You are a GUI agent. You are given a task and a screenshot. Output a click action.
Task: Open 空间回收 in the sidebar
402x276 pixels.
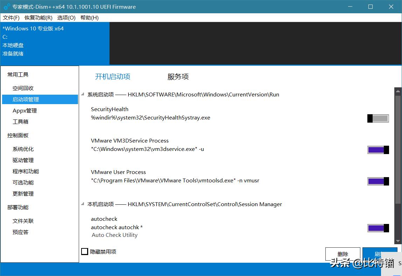point(23,88)
